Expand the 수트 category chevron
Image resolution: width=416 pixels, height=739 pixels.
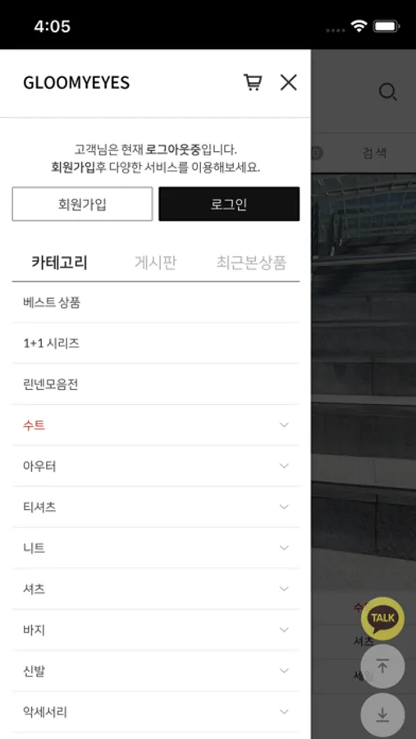pyautogui.click(x=284, y=425)
